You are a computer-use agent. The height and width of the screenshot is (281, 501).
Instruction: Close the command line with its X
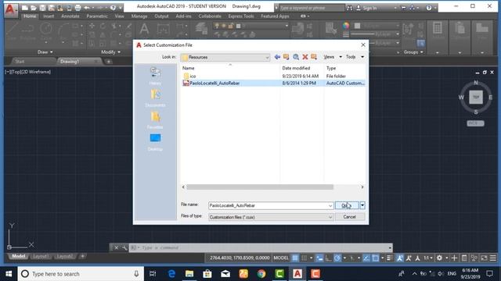tap(116, 247)
